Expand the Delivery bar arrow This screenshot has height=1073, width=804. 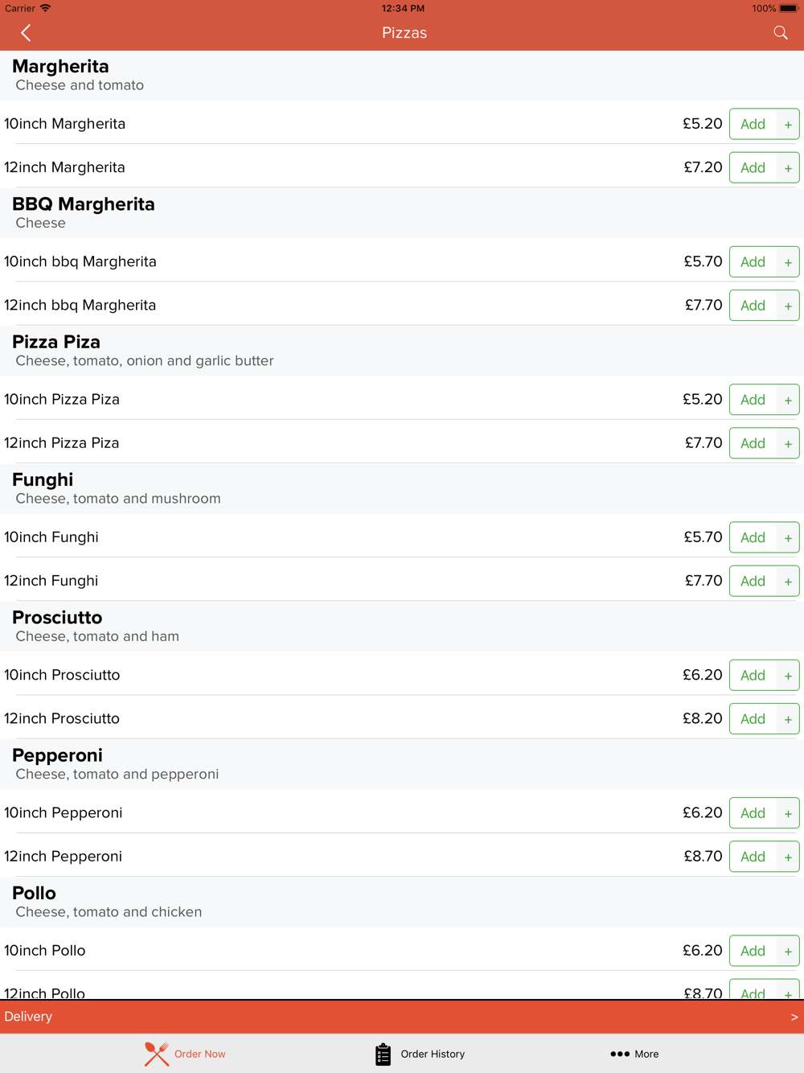(x=794, y=1017)
